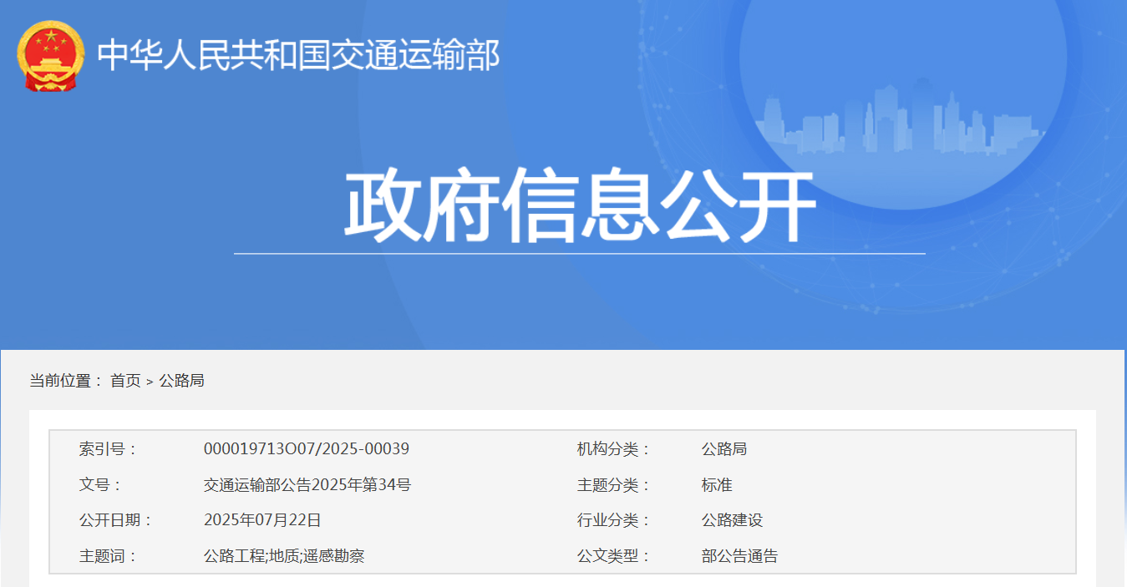Open 中华人民共和国交通运输部 site title
Viewport: 1127px width, 587px height.
point(299,55)
